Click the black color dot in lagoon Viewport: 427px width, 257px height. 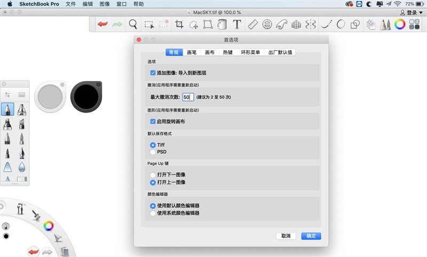click(6, 236)
